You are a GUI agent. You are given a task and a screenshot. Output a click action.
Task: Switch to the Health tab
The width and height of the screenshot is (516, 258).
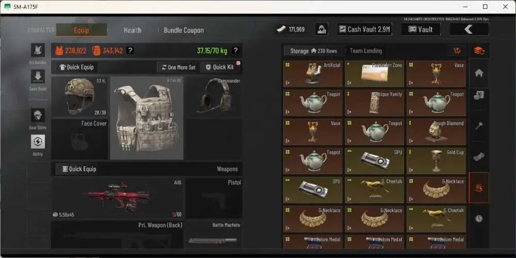point(133,30)
